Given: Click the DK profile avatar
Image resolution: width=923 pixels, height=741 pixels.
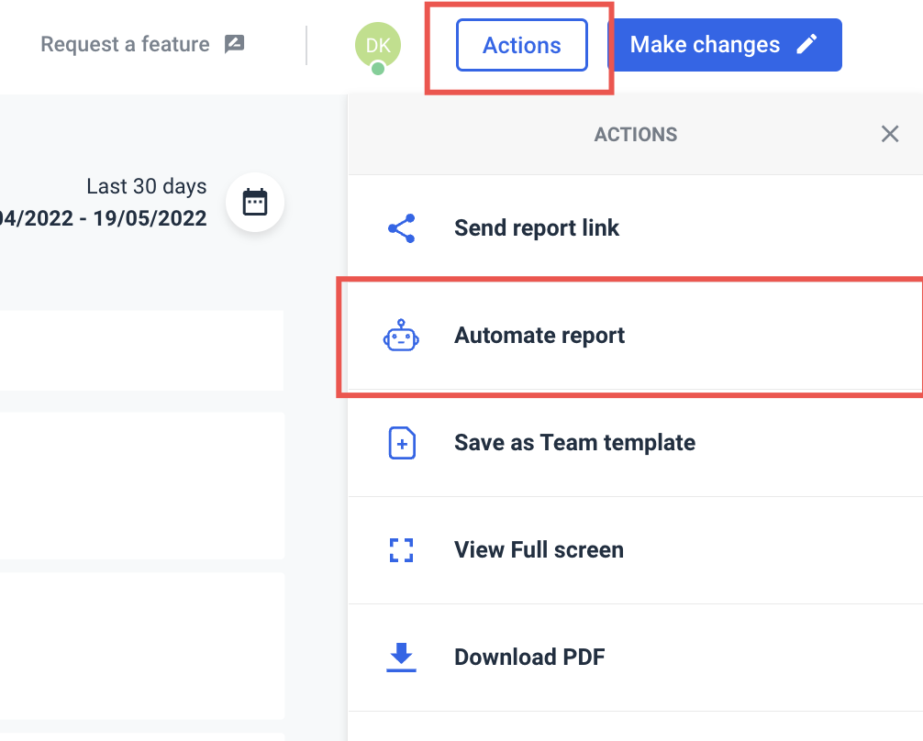Looking at the screenshot, I should (x=379, y=45).
